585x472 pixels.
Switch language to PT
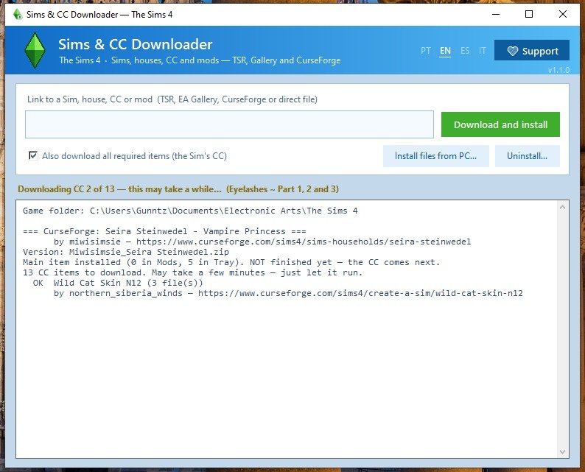click(x=426, y=51)
